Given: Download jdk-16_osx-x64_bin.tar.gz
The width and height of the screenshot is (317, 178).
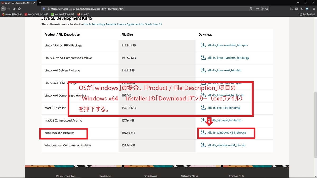Looking at the screenshot, I should pos(225,120).
